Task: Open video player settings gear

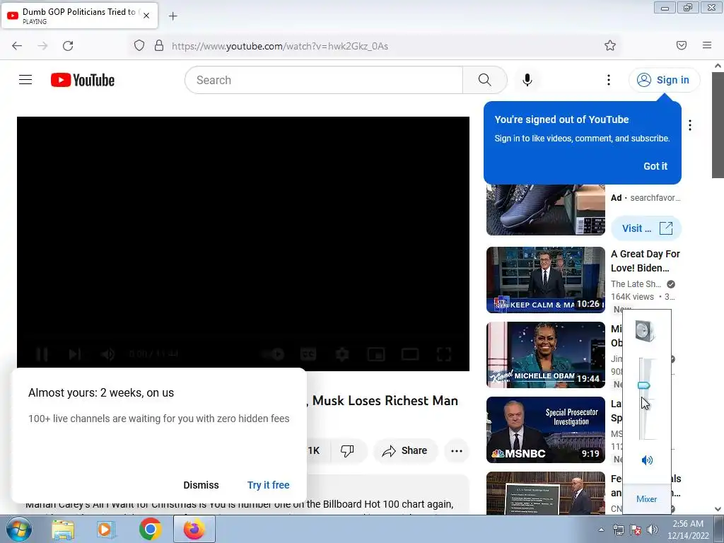Action: click(342, 354)
